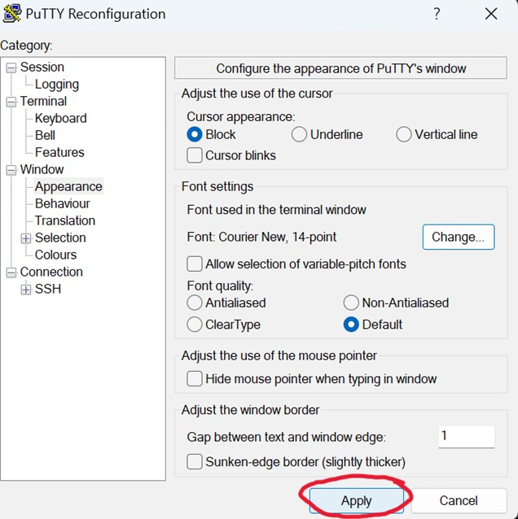Viewport: 518px width, 519px height.
Task: Click the Cancel button
Action: point(459,500)
